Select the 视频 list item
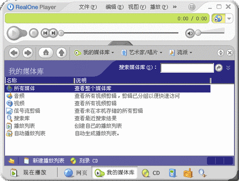The width and height of the screenshot is (239, 181). click(19, 103)
